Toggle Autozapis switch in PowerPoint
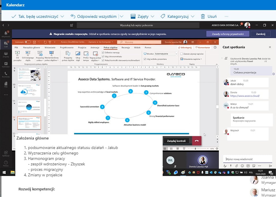 pyautogui.click(x=28, y=42)
